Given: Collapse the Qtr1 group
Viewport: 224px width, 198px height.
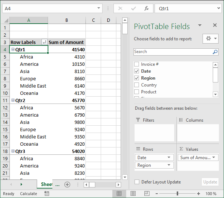Looking at the screenshot, I should [13, 49].
